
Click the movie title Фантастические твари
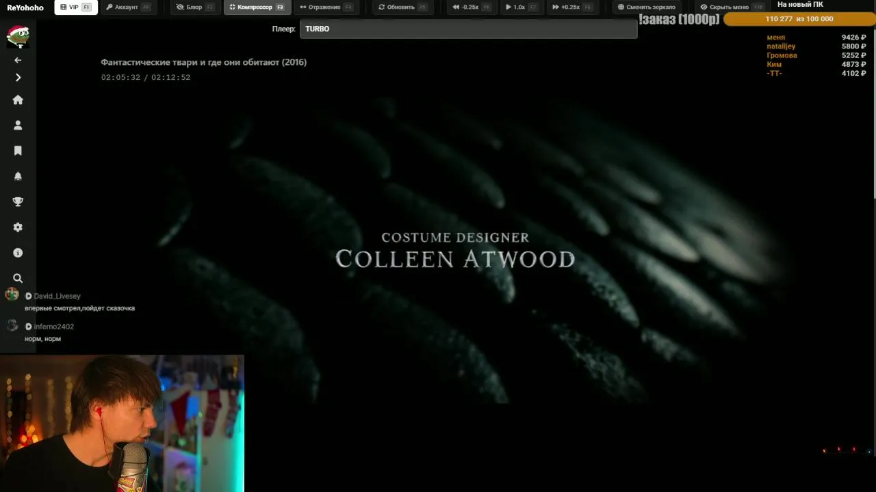coord(203,62)
